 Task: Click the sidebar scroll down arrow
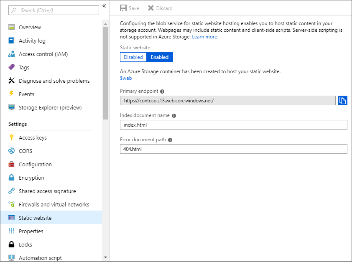coord(105,257)
